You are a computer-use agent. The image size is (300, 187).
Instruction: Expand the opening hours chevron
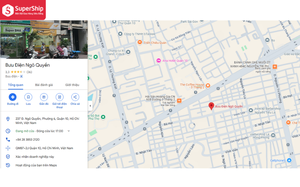click(x=69, y=131)
